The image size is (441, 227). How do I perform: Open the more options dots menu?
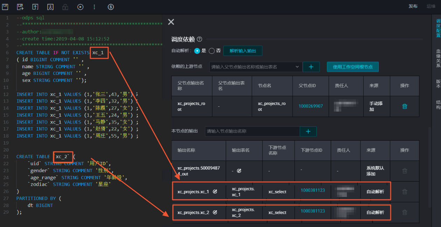[94, 7]
